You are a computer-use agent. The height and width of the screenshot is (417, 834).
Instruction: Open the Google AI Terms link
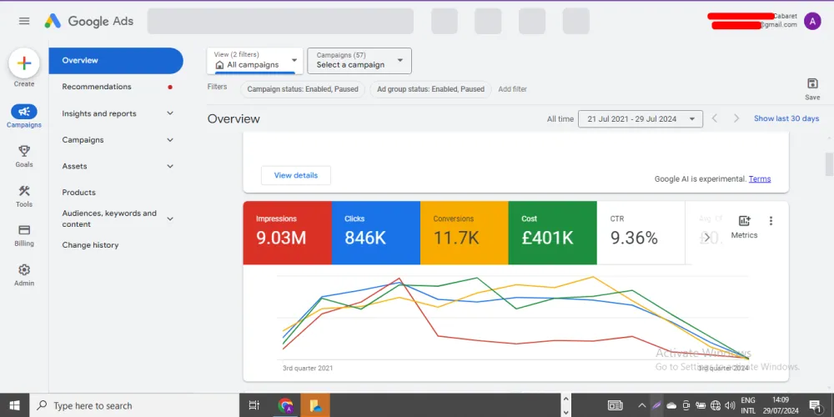(760, 178)
